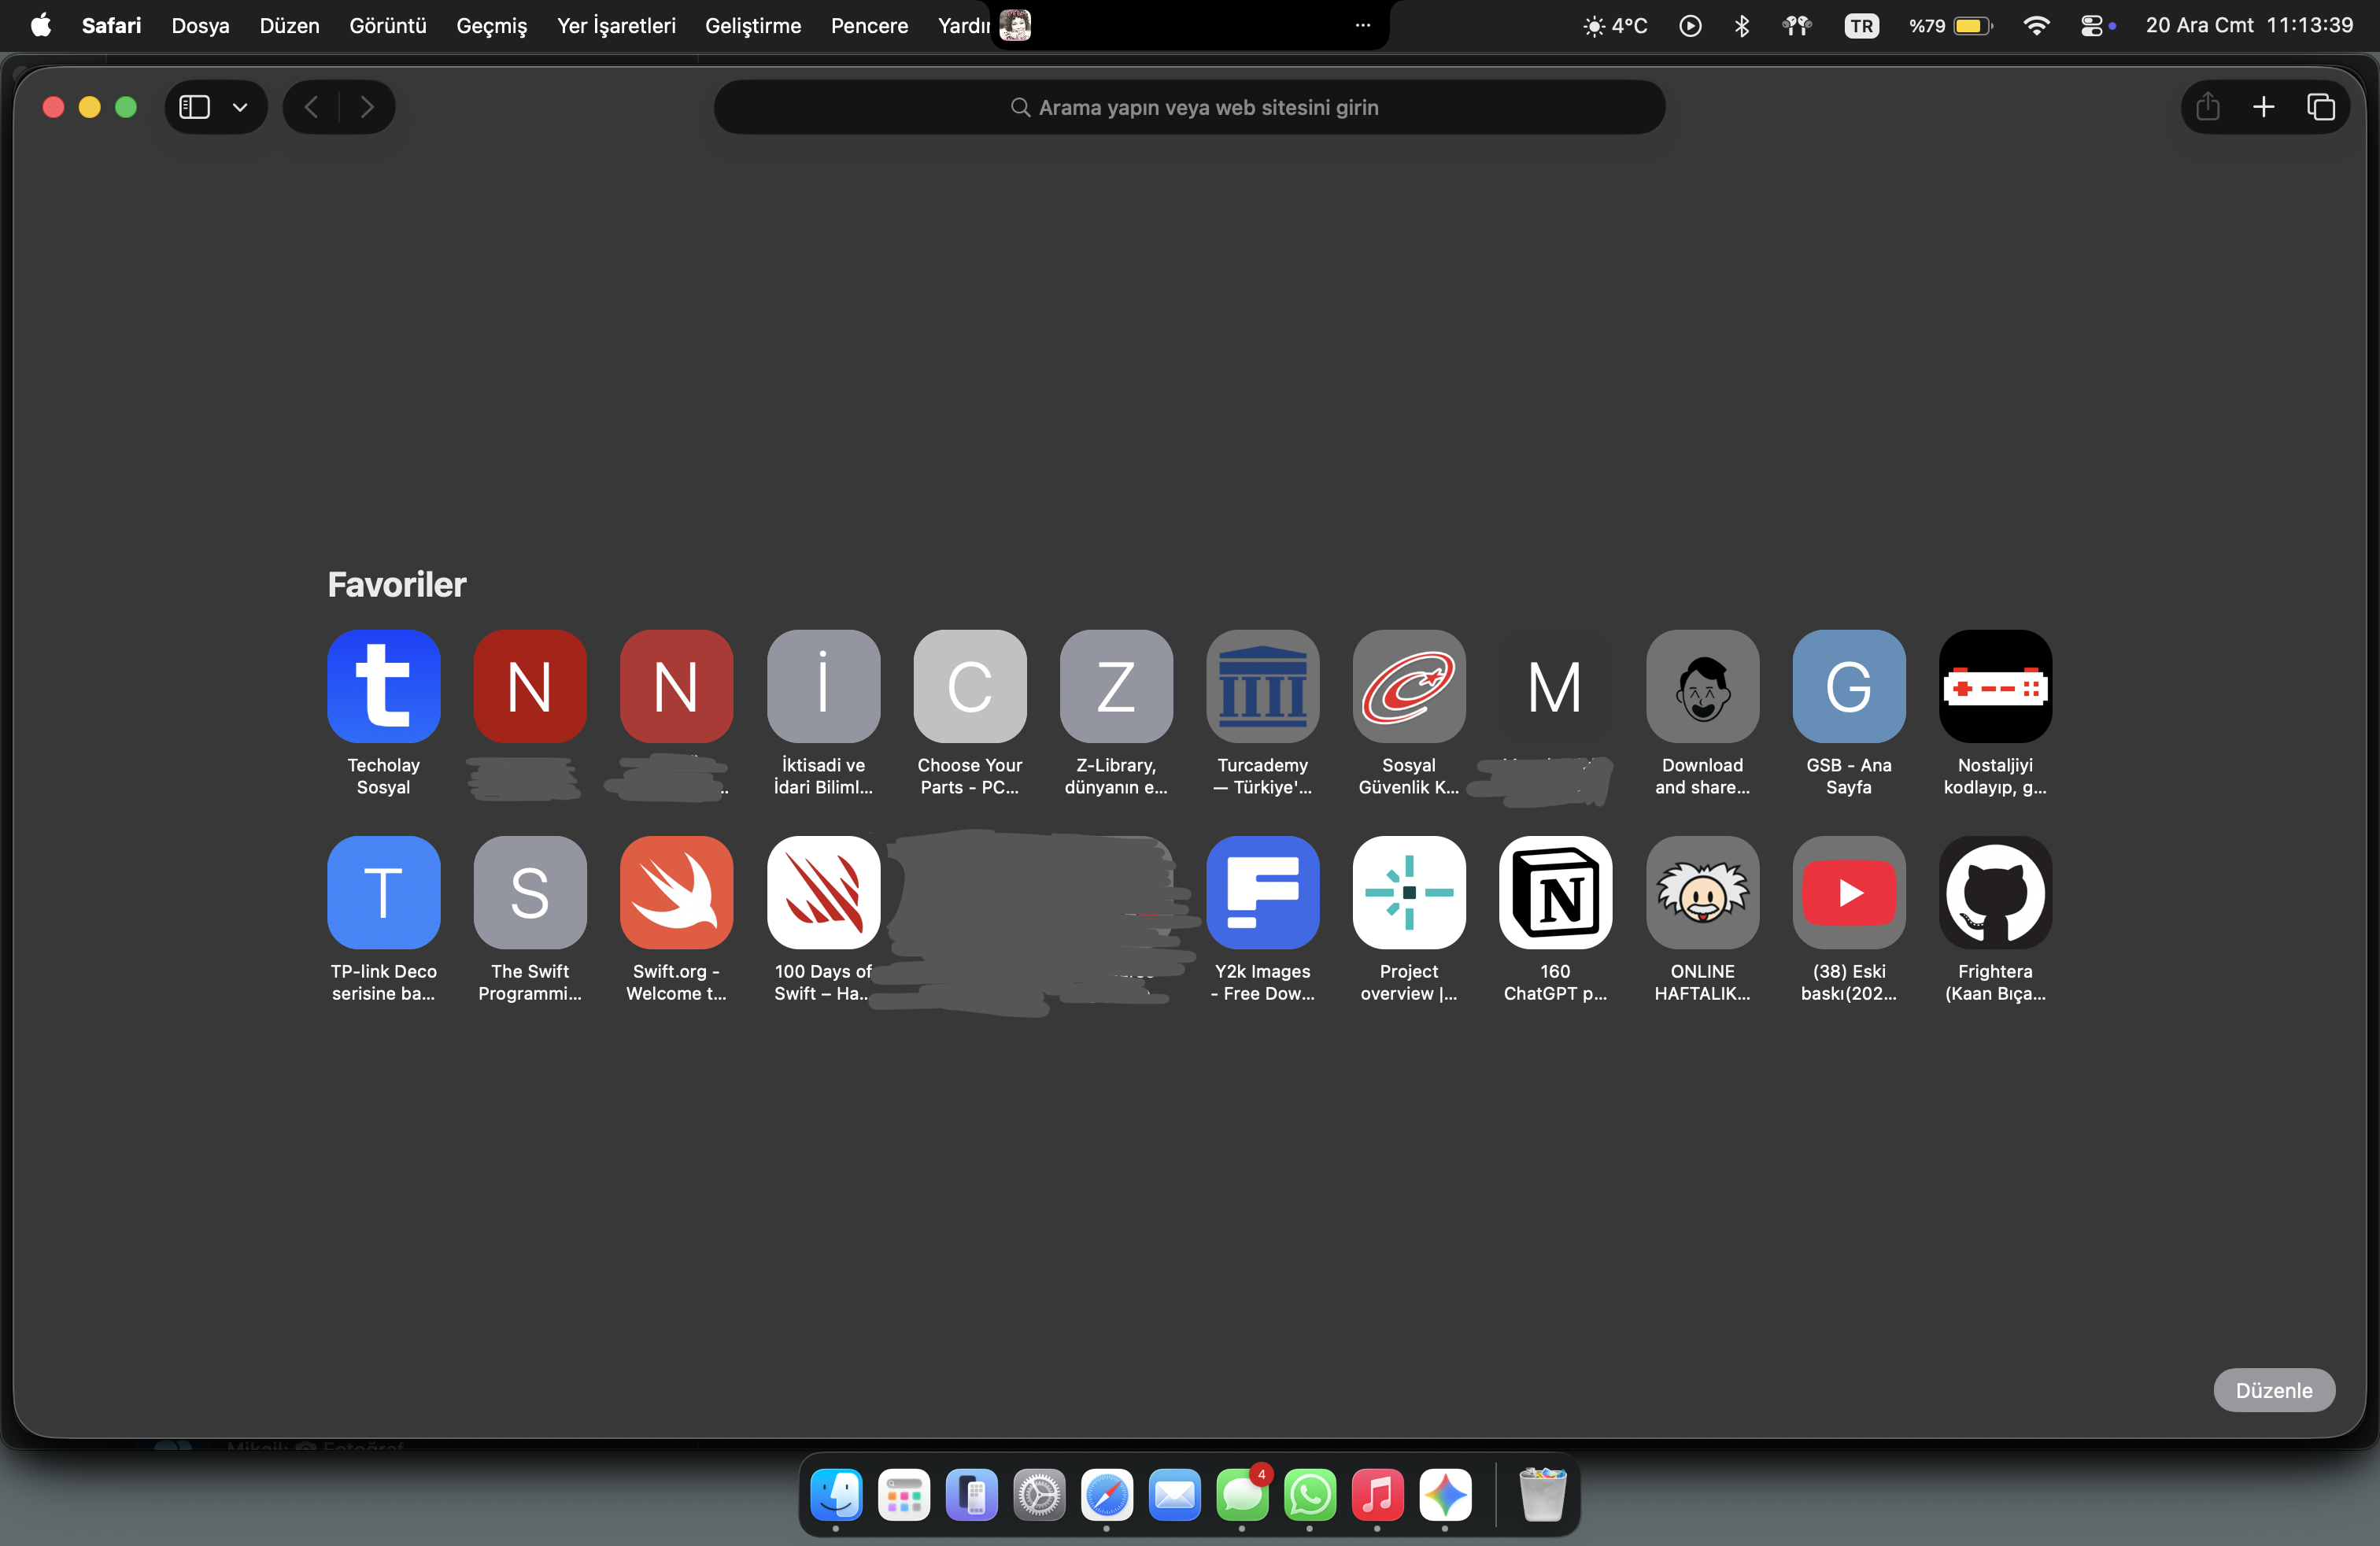Click the TR input source indicator
2380x1546 pixels.
pyautogui.click(x=1861, y=25)
